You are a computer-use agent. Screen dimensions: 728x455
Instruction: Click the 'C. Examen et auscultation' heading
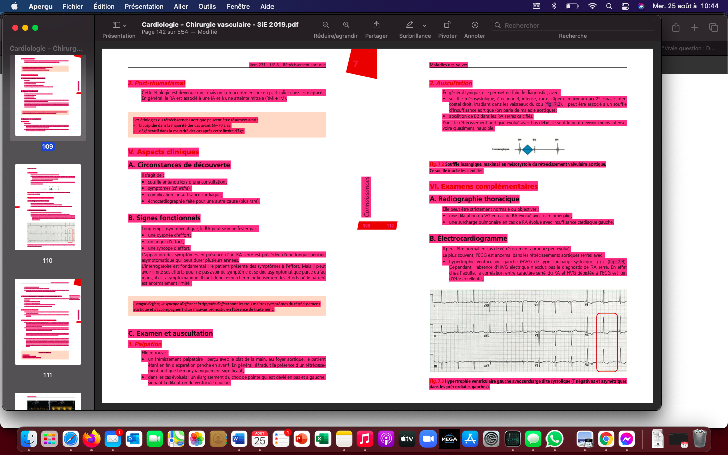tap(171, 333)
